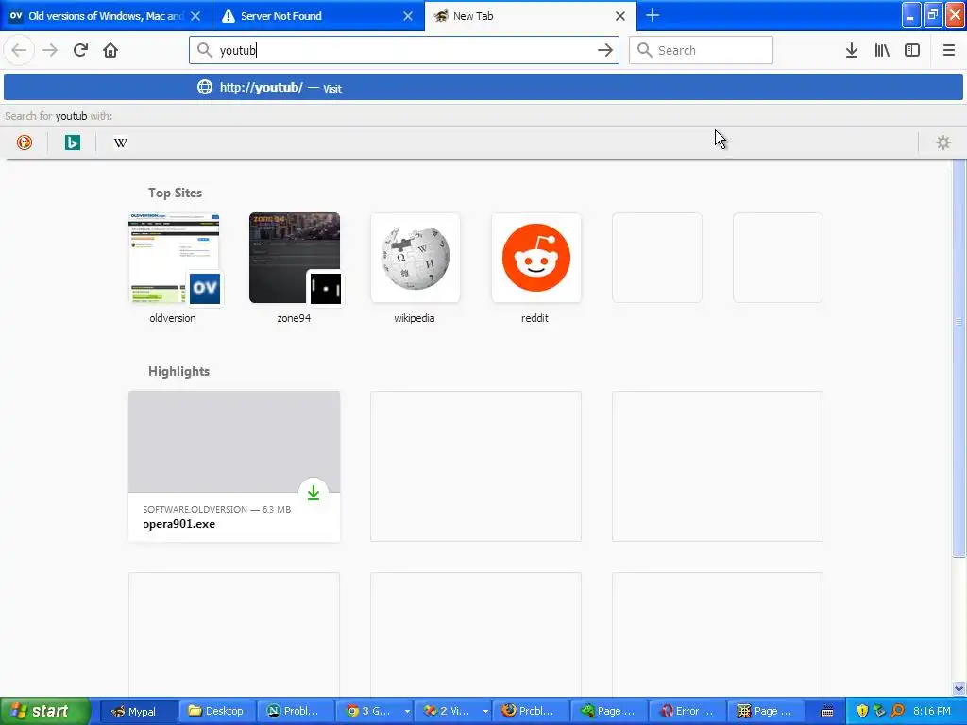Search with Wikipedia engine icon

point(120,143)
